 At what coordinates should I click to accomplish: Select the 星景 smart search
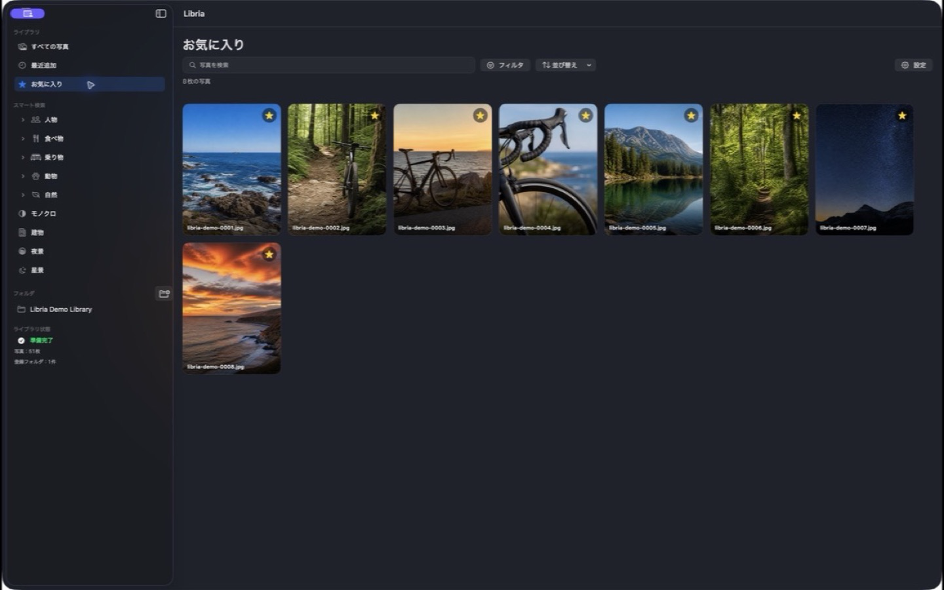click(x=89, y=270)
